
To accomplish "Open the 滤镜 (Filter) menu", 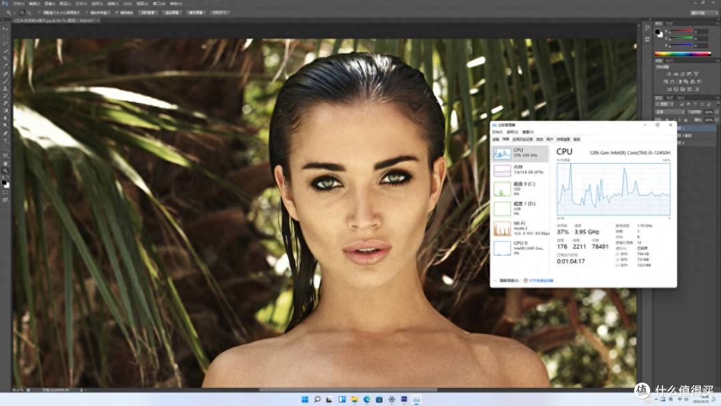I will click(x=112, y=4).
